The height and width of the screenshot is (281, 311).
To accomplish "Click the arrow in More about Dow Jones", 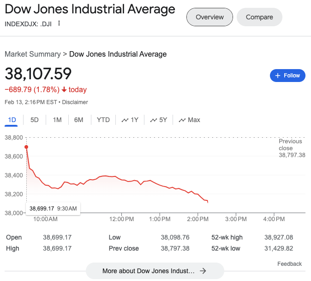I will click(x=203, y=271).
